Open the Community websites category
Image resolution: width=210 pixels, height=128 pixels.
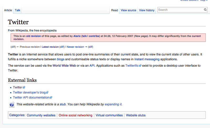coord(41,115)
